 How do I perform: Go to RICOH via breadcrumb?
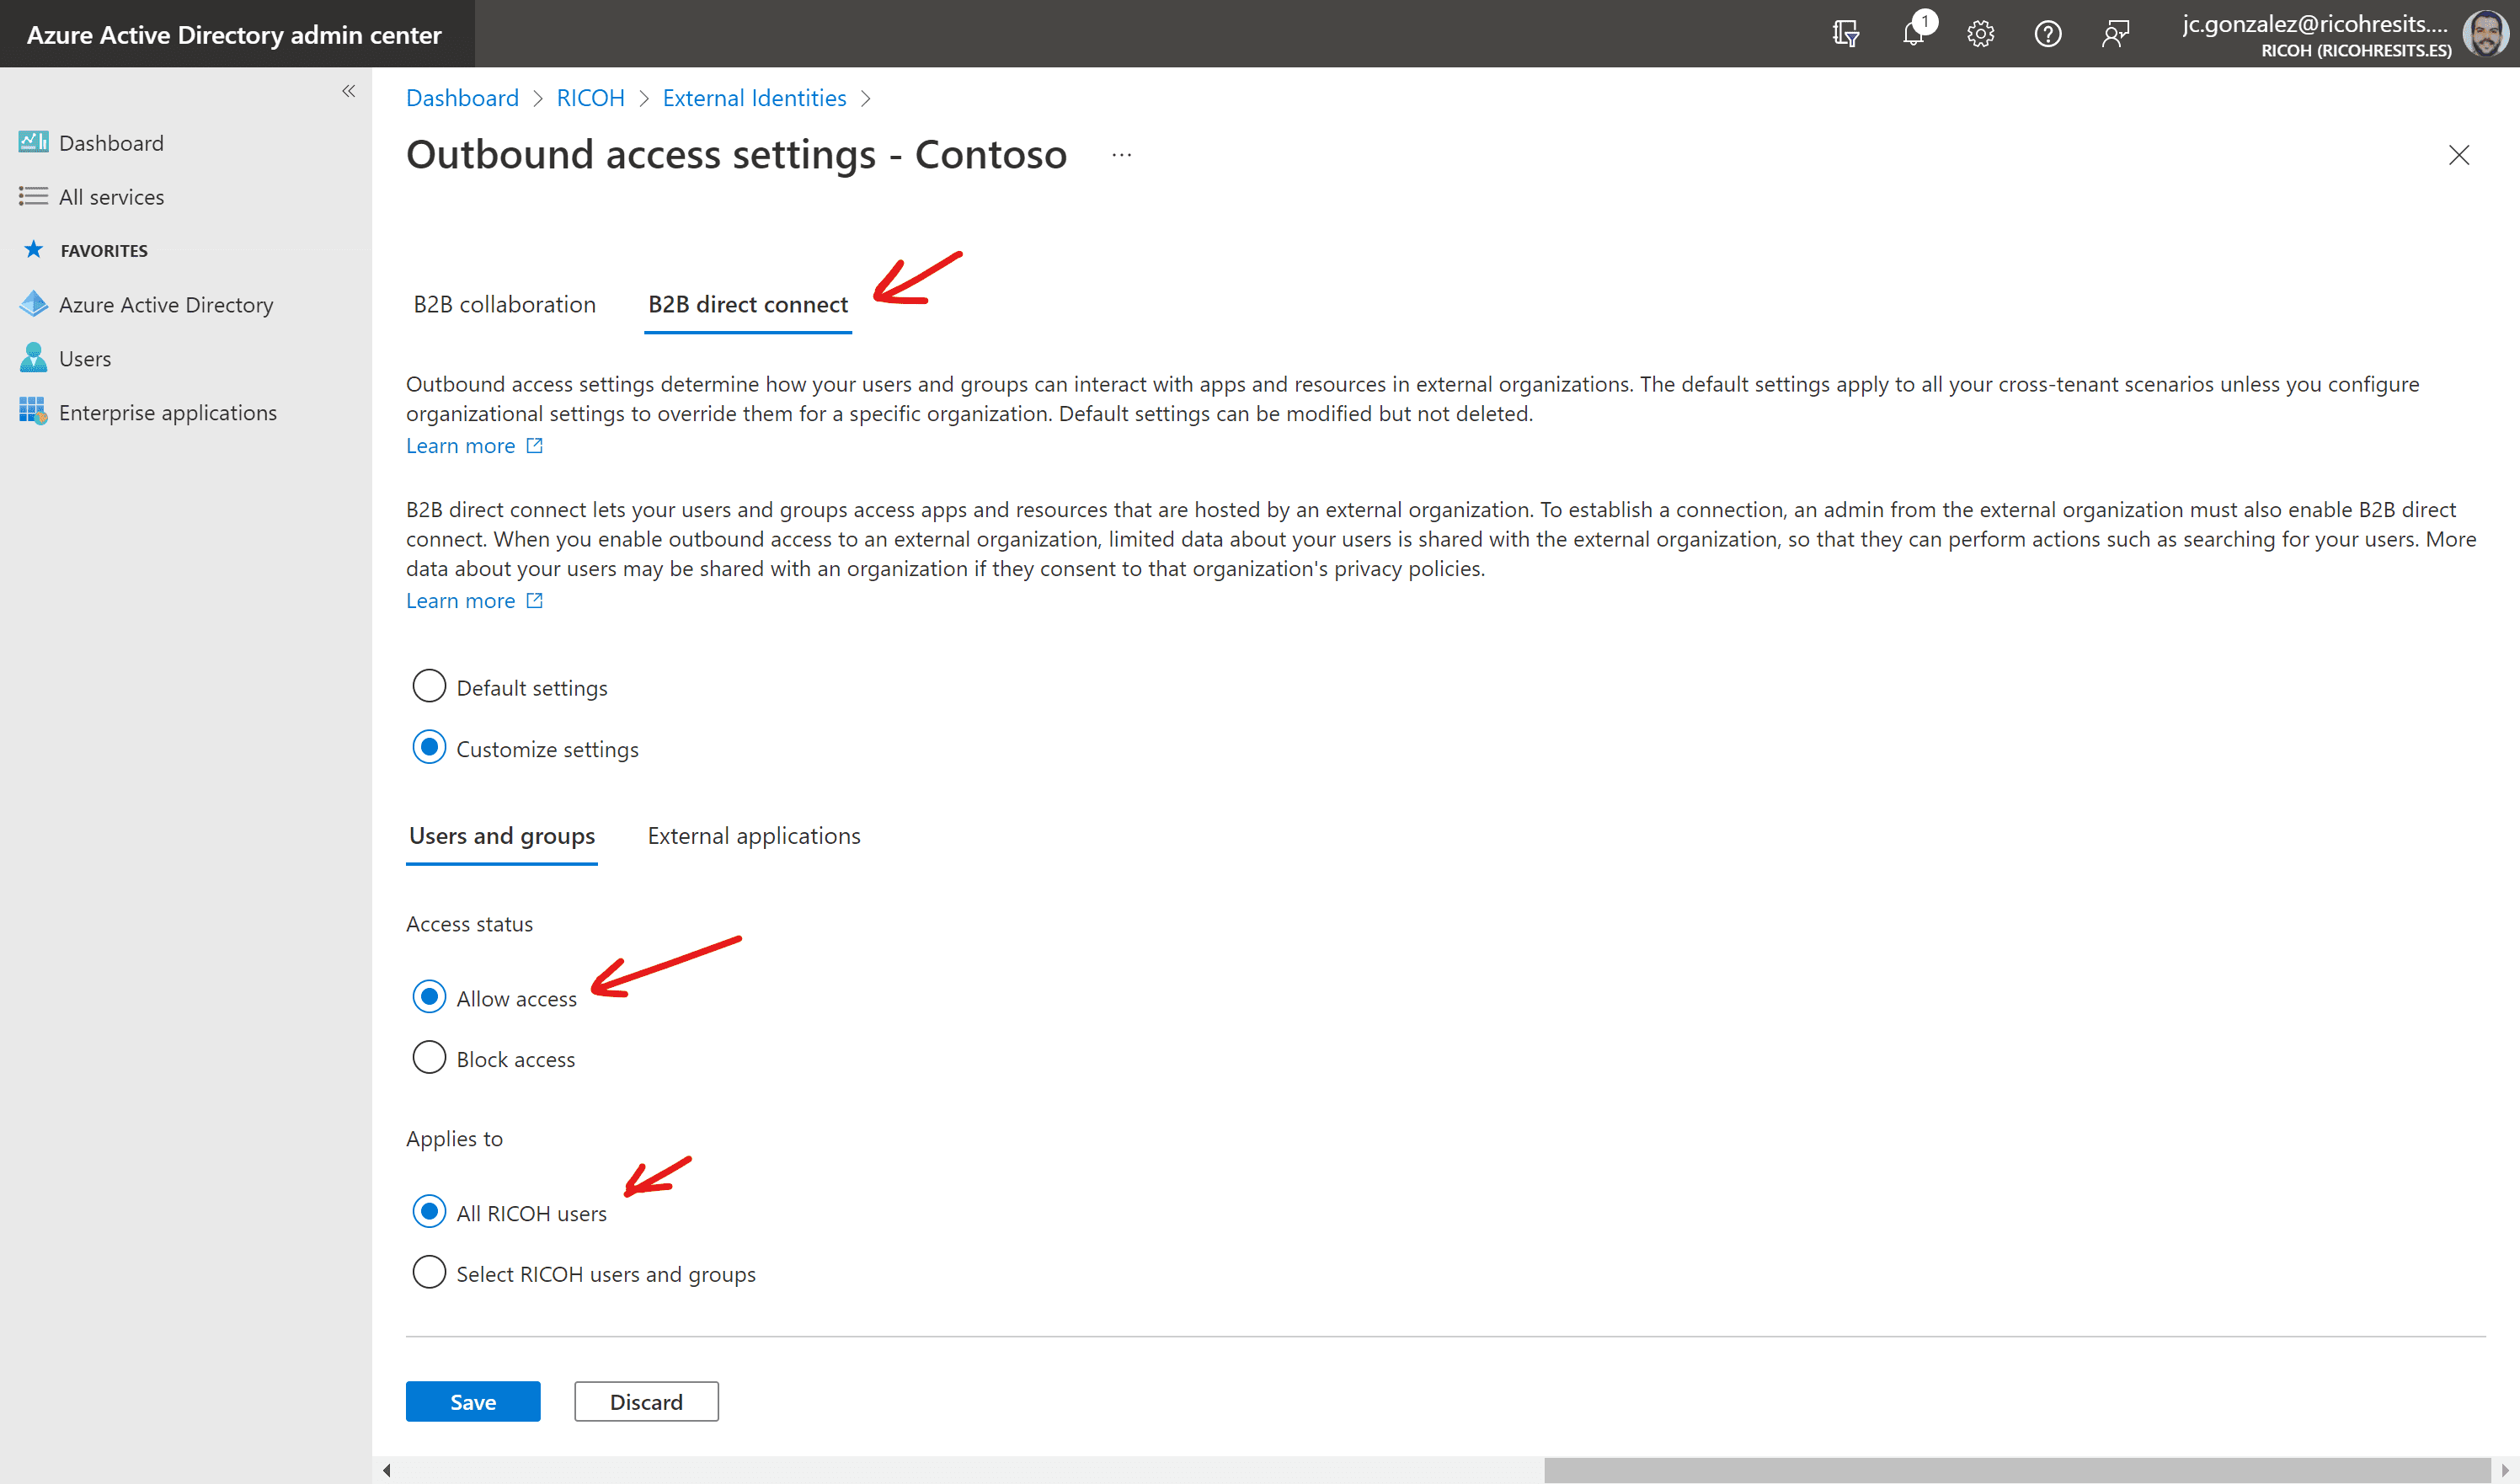[590, 98]
